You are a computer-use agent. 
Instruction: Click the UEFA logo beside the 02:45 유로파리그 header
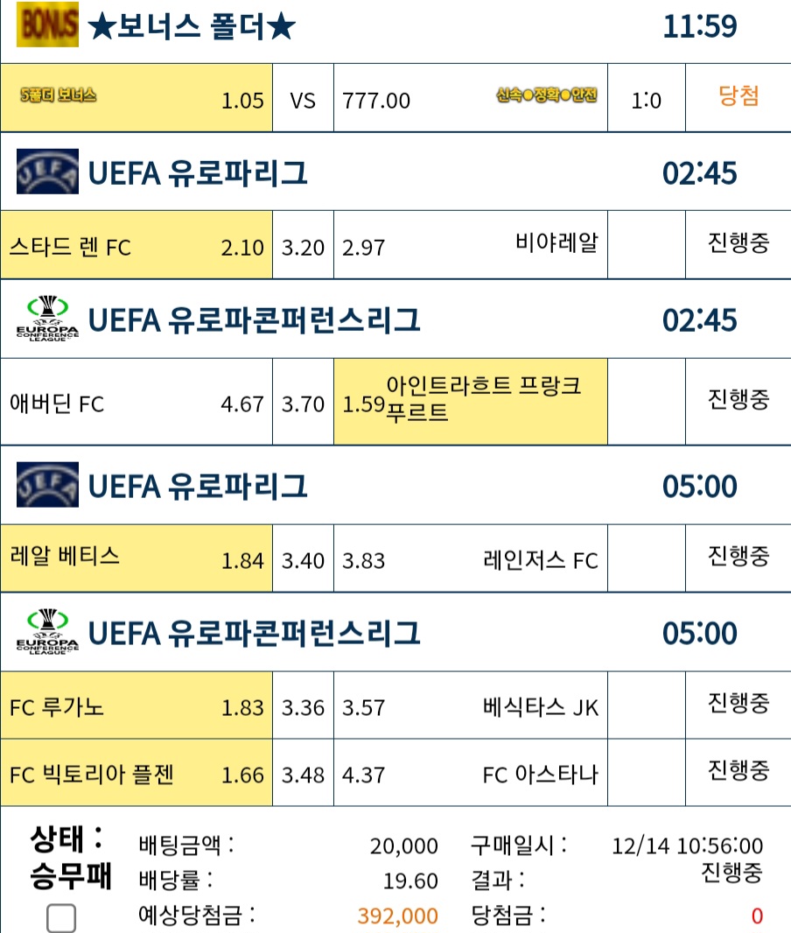47,172
